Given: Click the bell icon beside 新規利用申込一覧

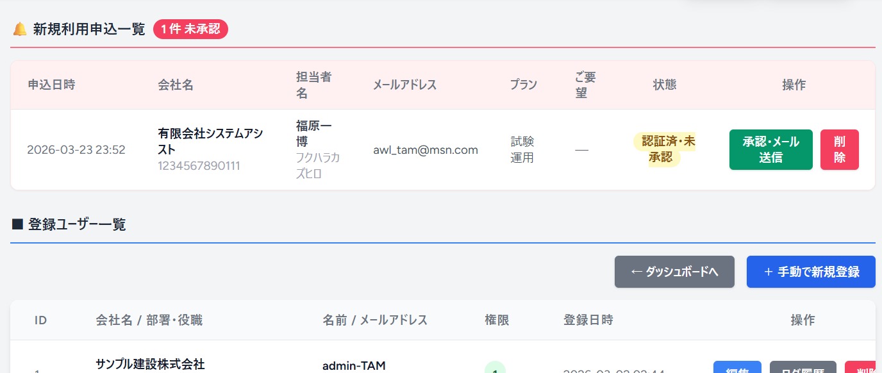Looking at the screenshot, I should [x=20, y=29].
